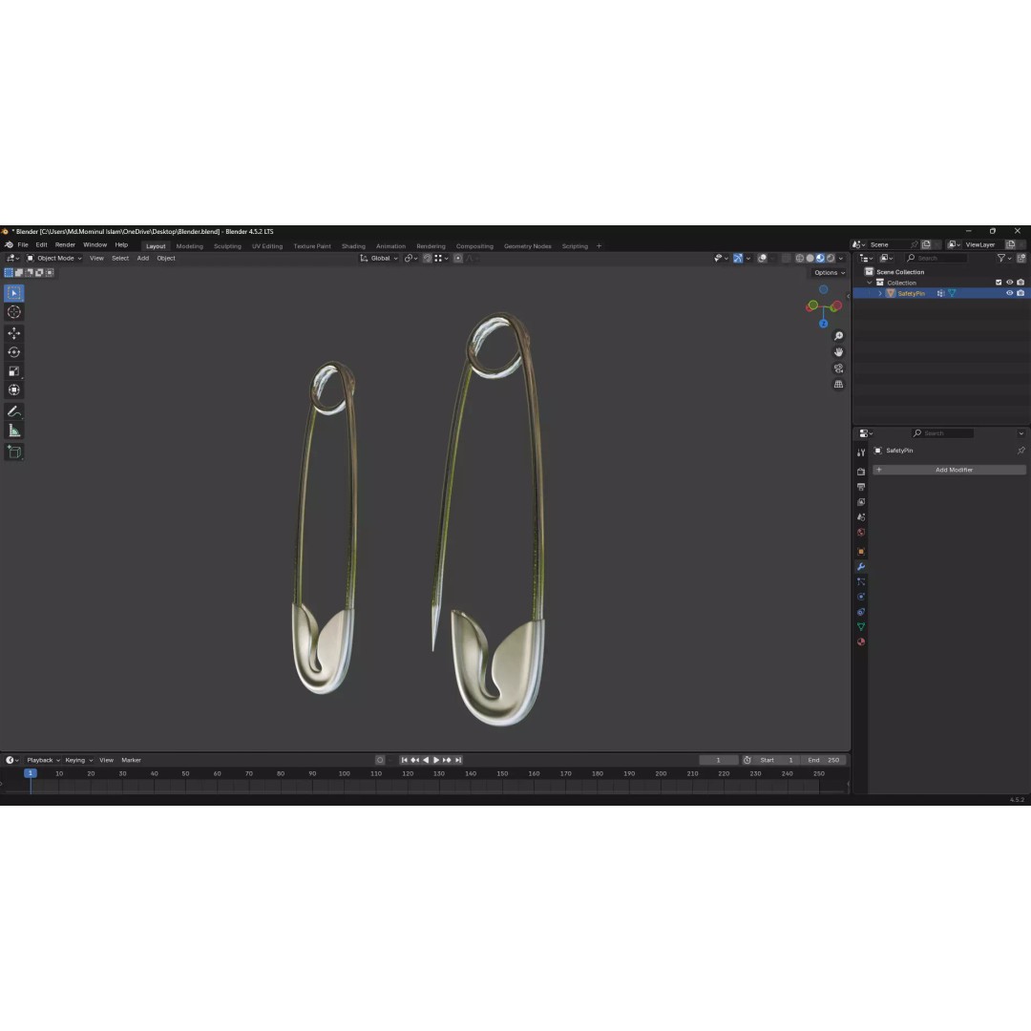Open the viewport shading options arrow
This screenshot has height=1031, width=1031.
click(841, 259)
